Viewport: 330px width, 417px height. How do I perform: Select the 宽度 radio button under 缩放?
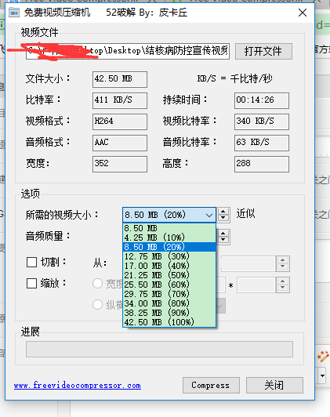98,284
